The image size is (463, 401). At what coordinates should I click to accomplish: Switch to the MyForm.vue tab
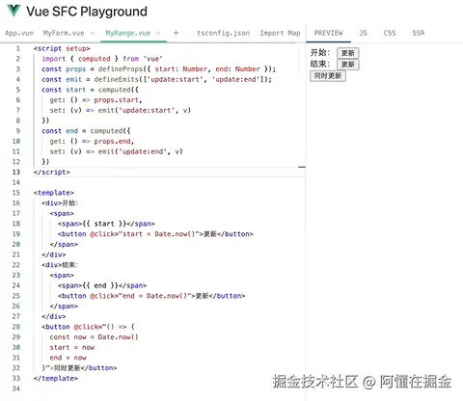[64, 33]
